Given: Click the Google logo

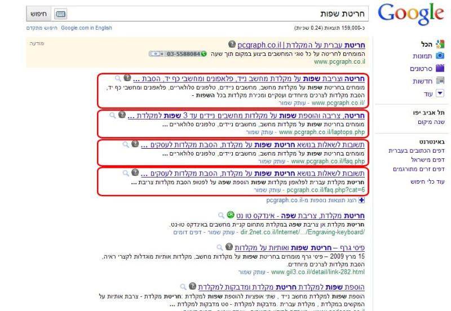Looking at the screenshot, I should click(411, 14).
